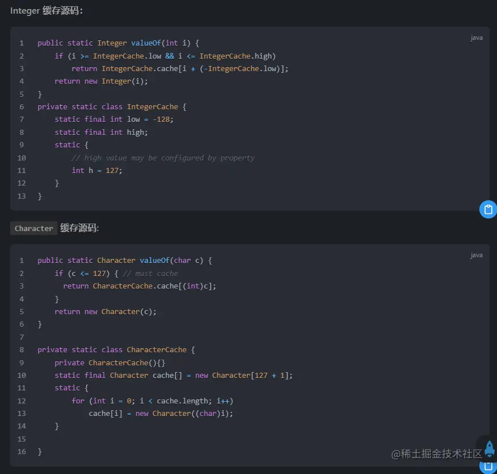
Task: Click the line 'static final int low = -128;'
Action: point(114,119)
